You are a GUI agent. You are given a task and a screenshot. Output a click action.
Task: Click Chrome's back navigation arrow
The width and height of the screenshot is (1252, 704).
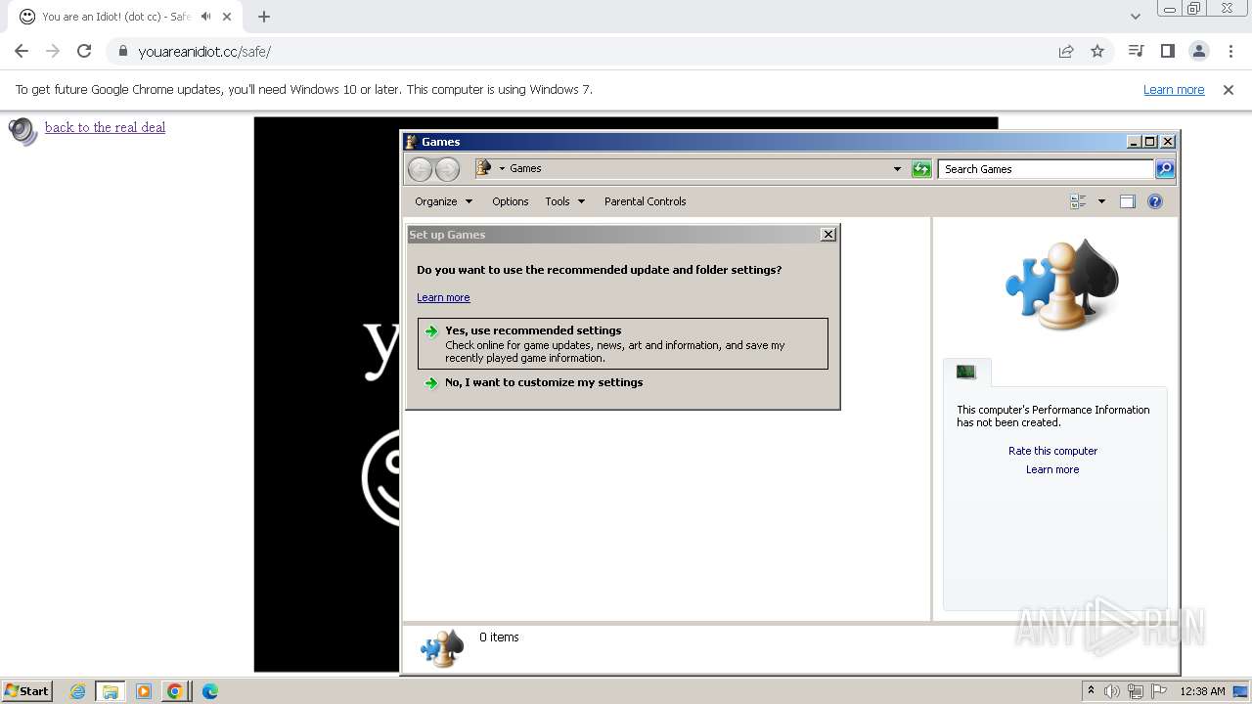tap(22, 51)
